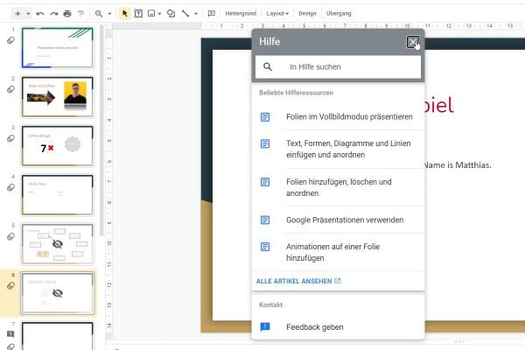Open Animationen auf einer Folie hinzufügen article
This screenshot has height=350, width=525.
[x=338, y=252]
